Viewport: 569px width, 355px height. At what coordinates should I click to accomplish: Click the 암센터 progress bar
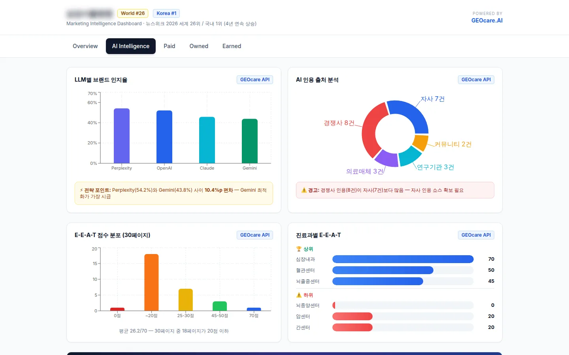(x=403, y=316)
